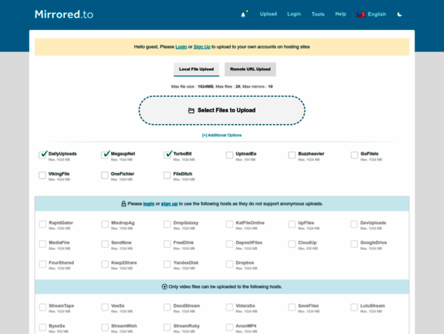The width and height of the screenshot is (444, 334).
Task: Follow the Sign Up link in yellow banner
Action: (202, 47)
